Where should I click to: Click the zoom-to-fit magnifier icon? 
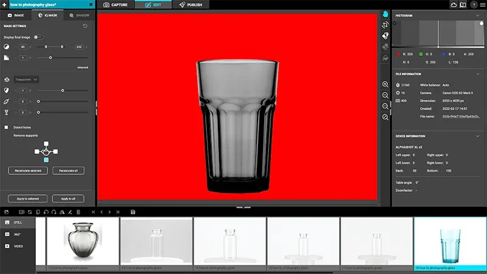point(385,117)
